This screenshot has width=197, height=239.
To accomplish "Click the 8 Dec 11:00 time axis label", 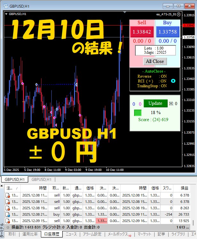I will [53, 170].
